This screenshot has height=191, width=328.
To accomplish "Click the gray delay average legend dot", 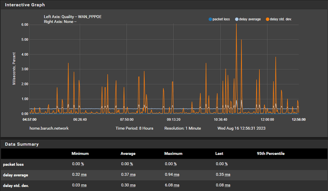I will coord(237,19).
